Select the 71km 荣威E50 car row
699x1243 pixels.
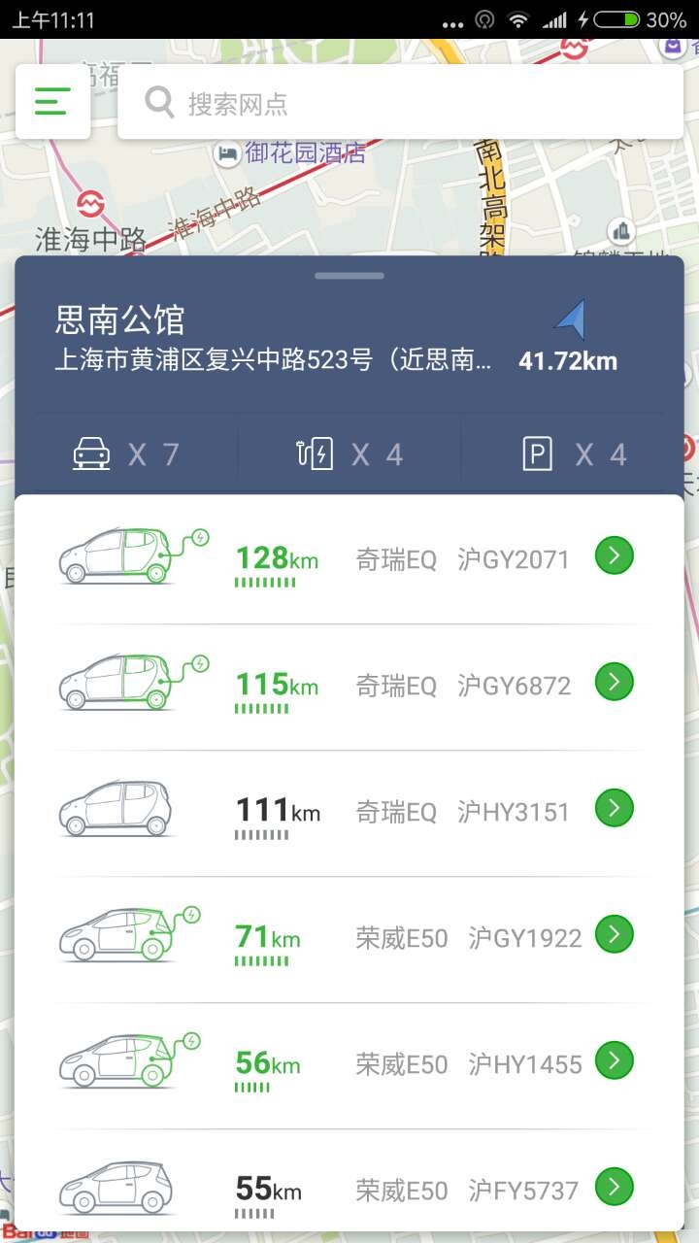[349, 939]
